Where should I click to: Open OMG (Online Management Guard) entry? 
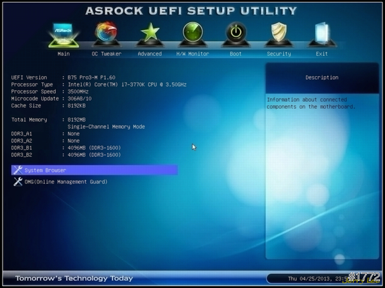coord(65,182)
